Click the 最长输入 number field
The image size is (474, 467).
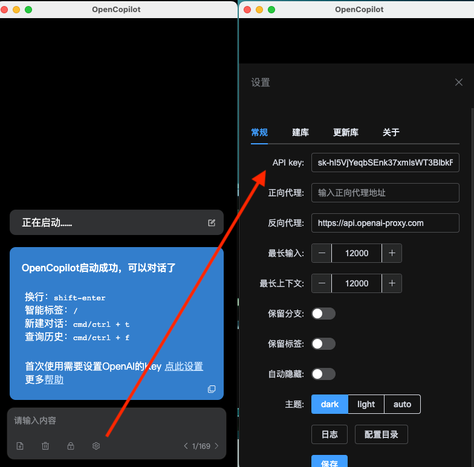pos(357,253)
